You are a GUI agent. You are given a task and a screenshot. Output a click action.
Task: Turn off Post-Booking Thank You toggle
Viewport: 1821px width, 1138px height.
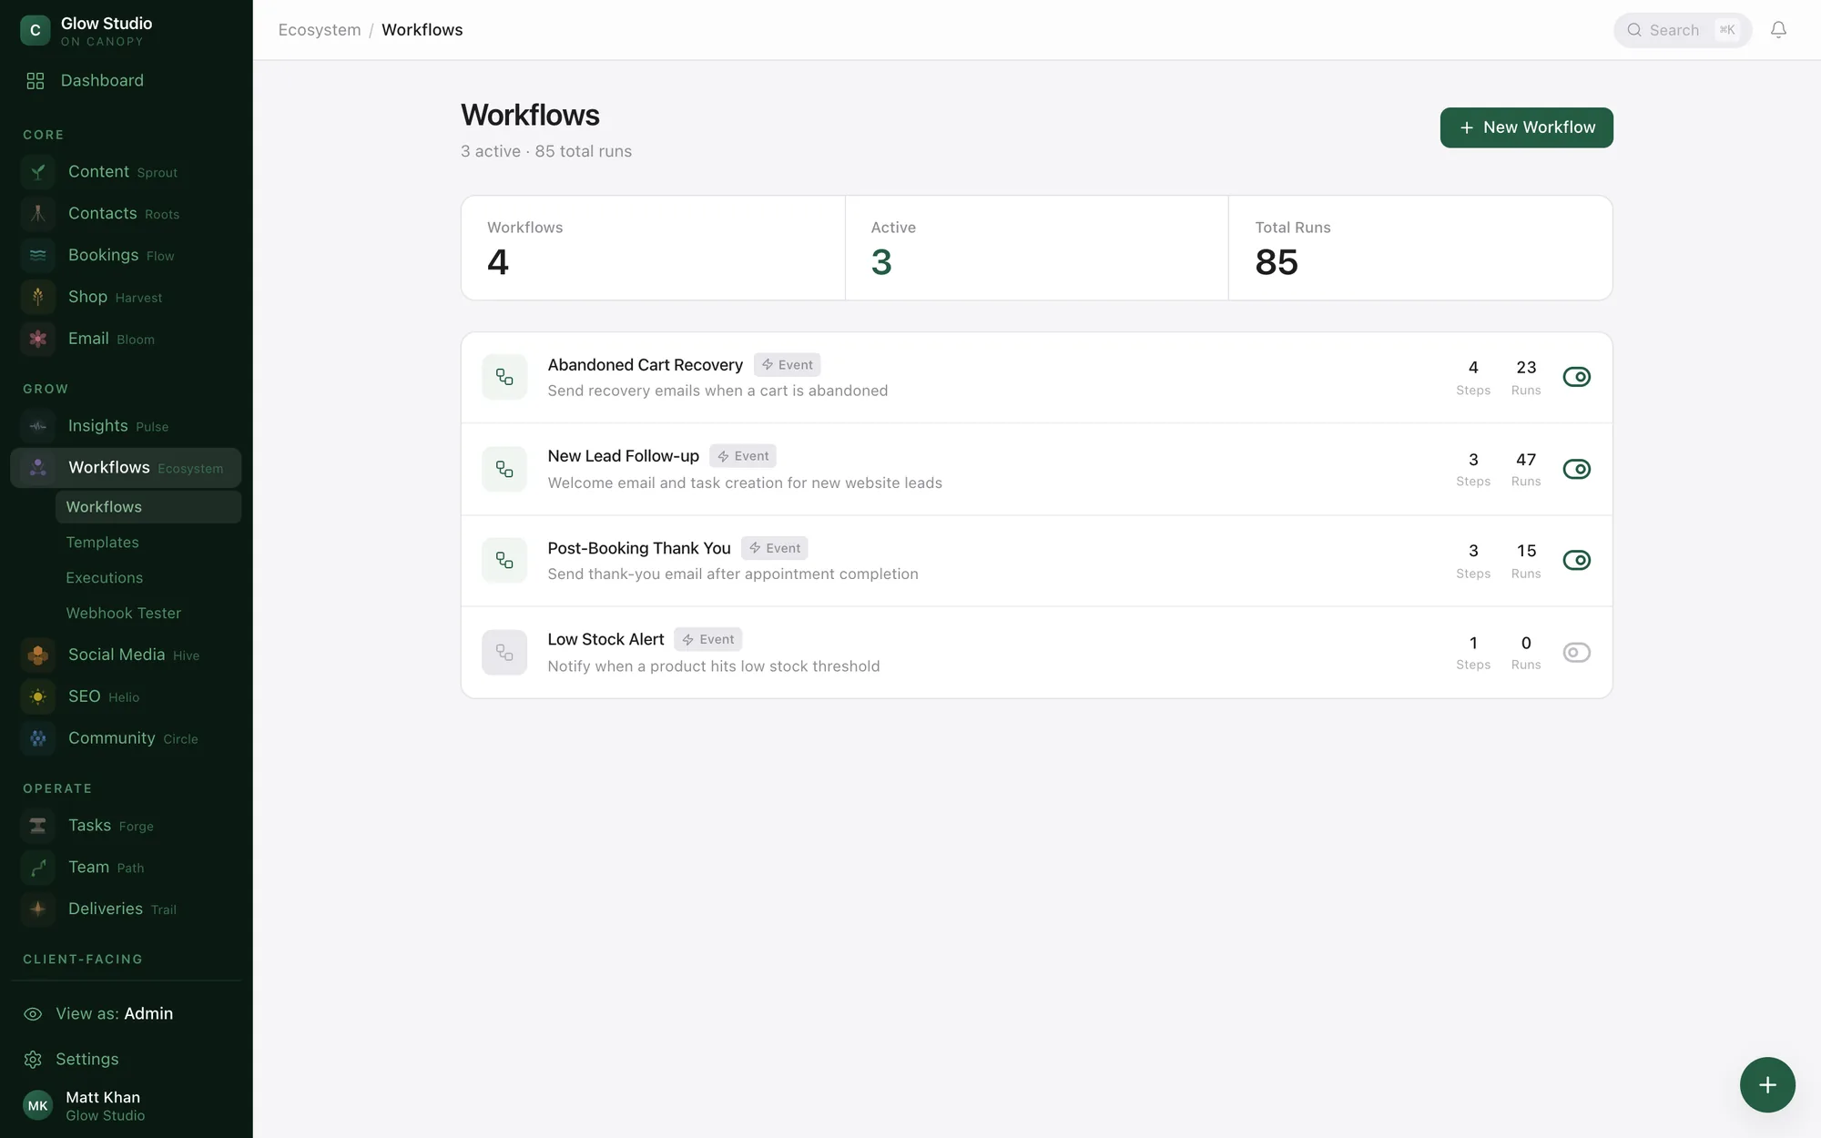tap(1577, 560)
